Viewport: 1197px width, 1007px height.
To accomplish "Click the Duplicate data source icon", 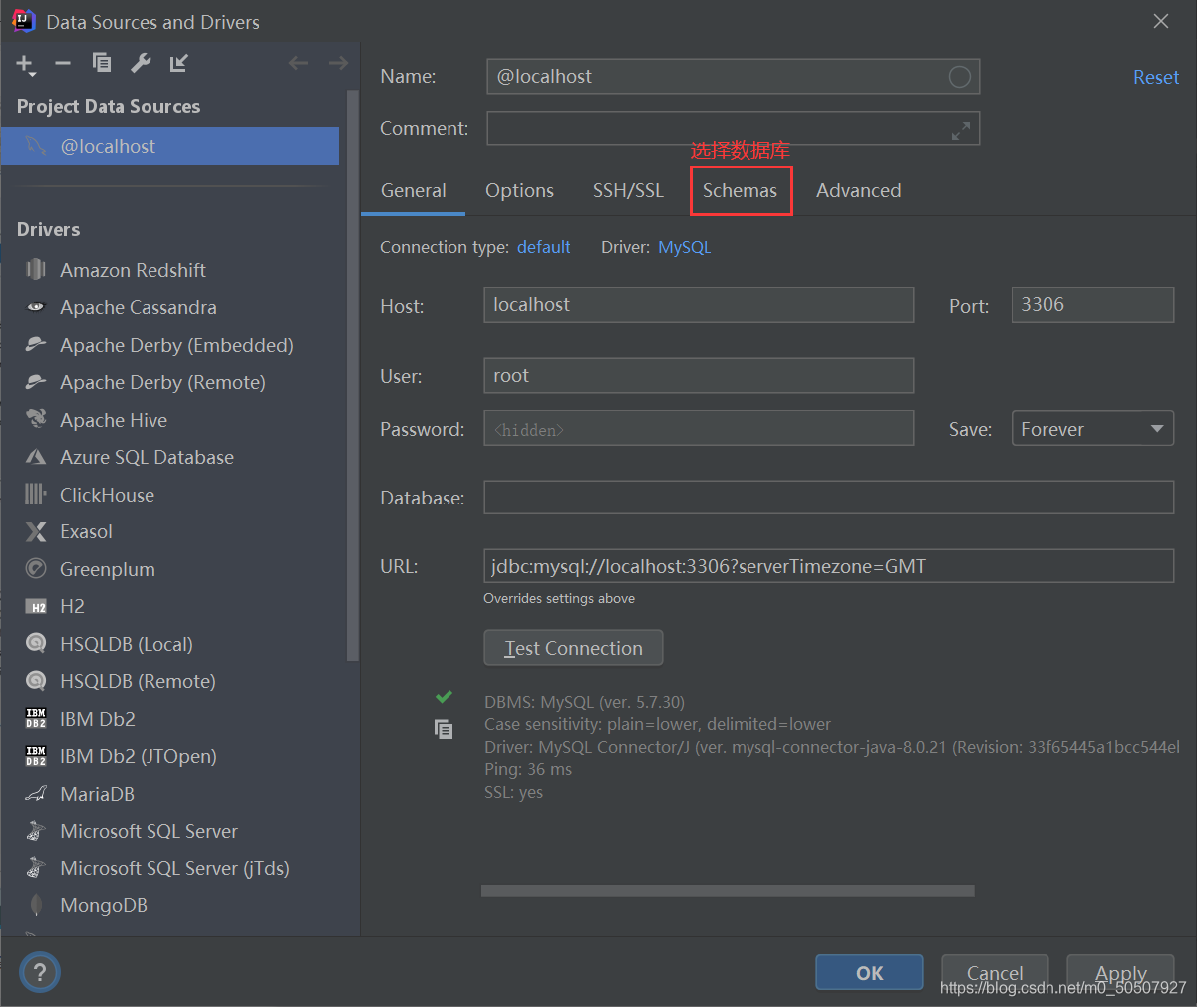I will point(102,63).
